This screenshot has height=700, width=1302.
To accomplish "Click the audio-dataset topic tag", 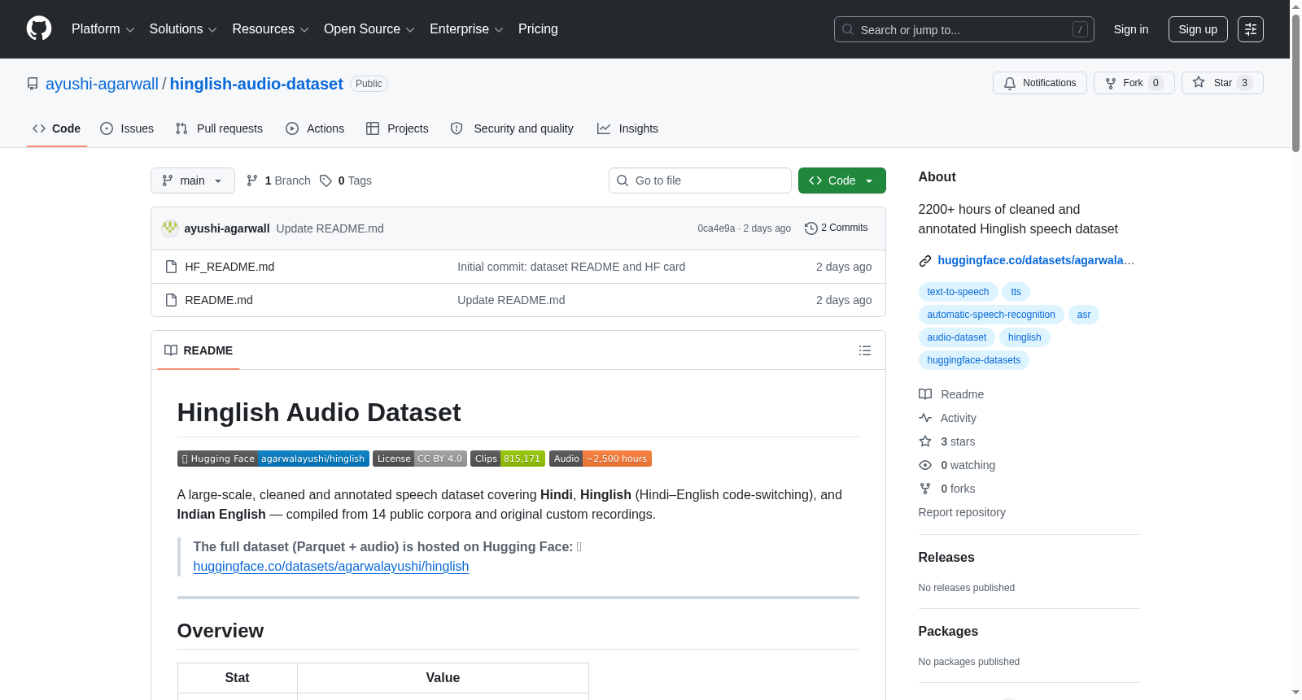I will tap(957, 337).
